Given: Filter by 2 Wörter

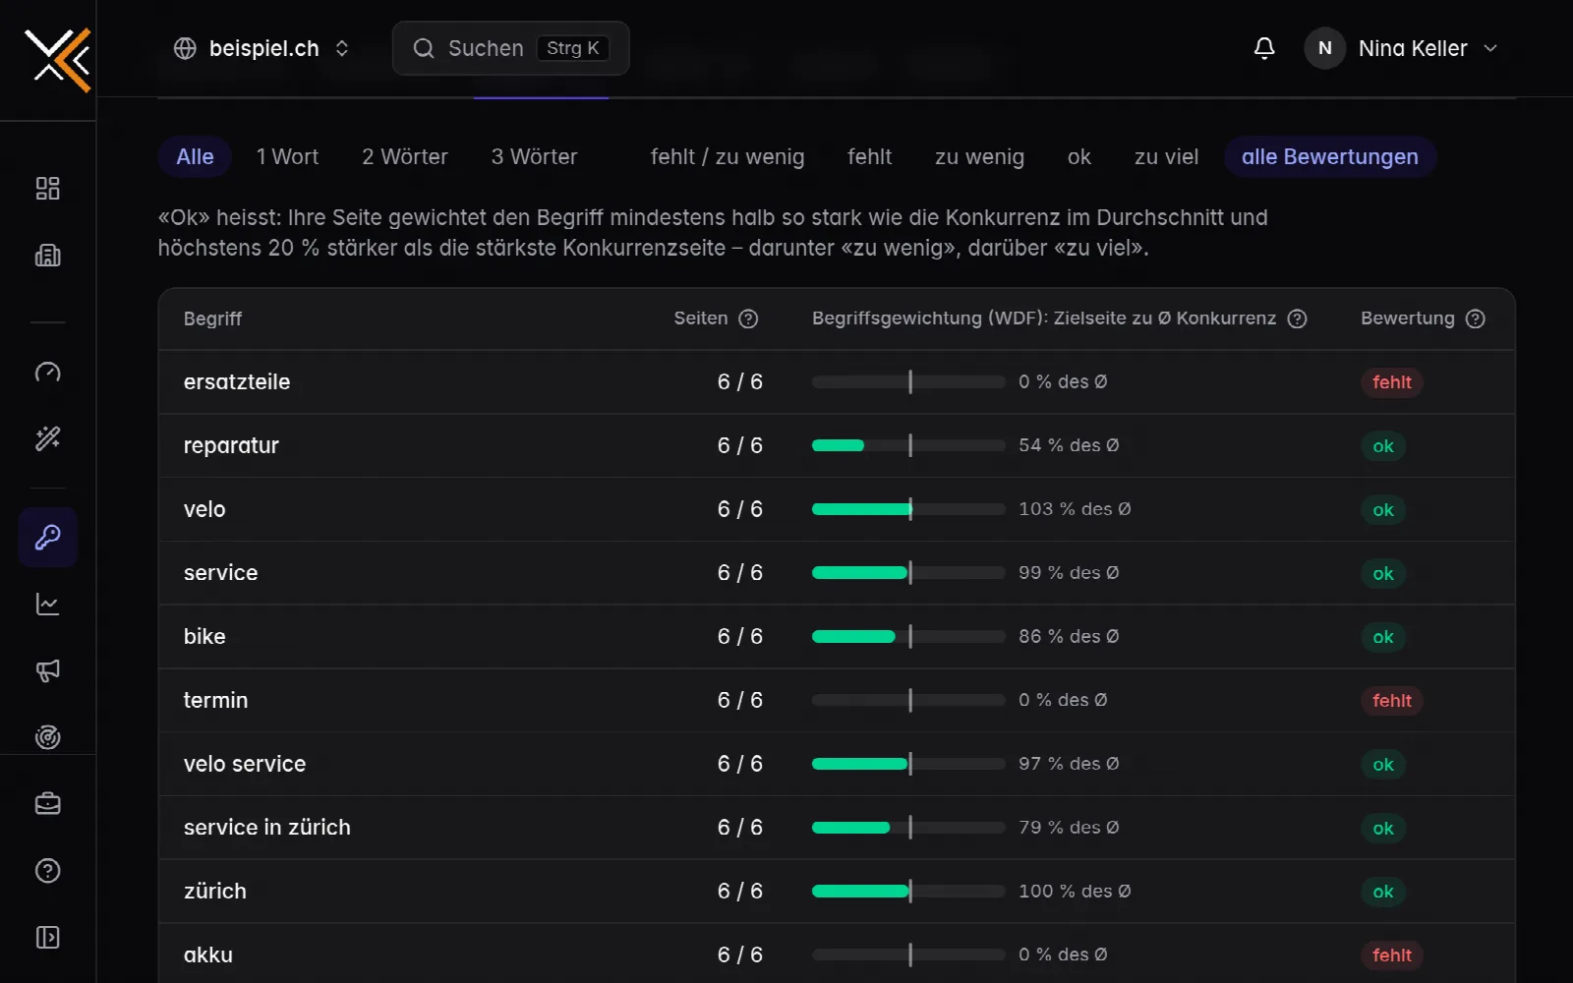Looking at the screenshot, I should 405,157.
